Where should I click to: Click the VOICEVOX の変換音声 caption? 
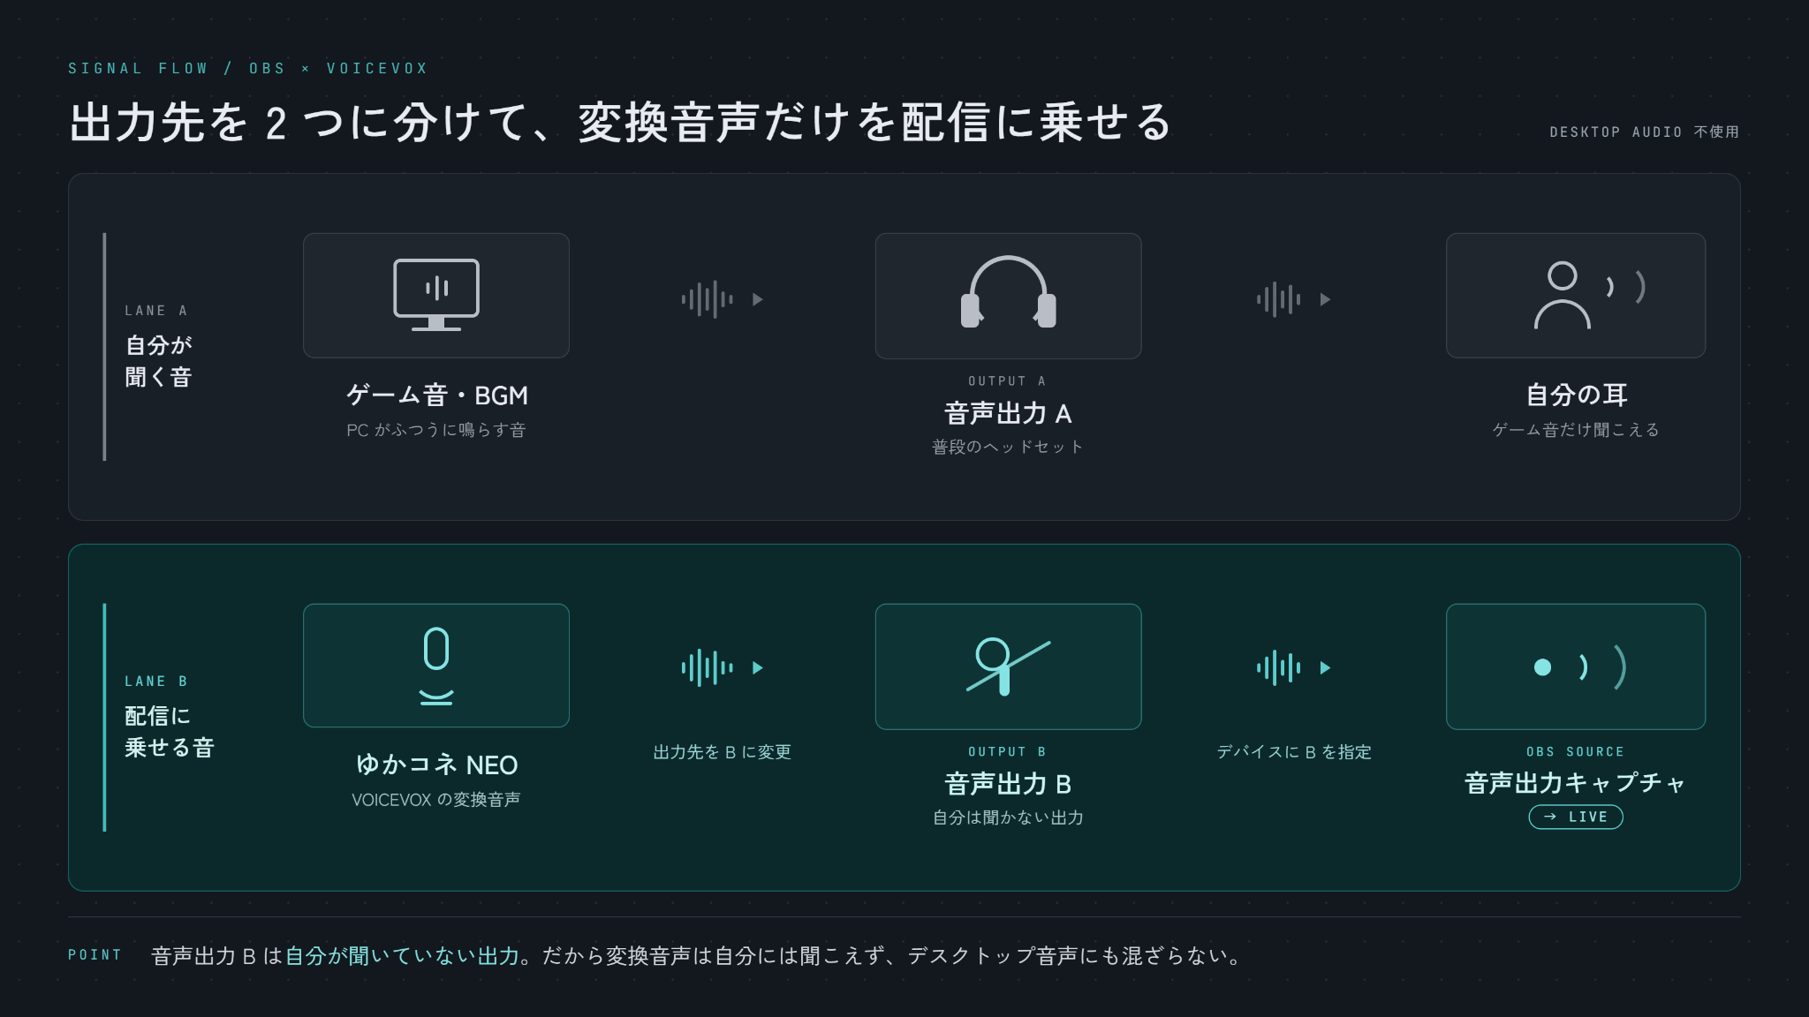tap(436, 800)
